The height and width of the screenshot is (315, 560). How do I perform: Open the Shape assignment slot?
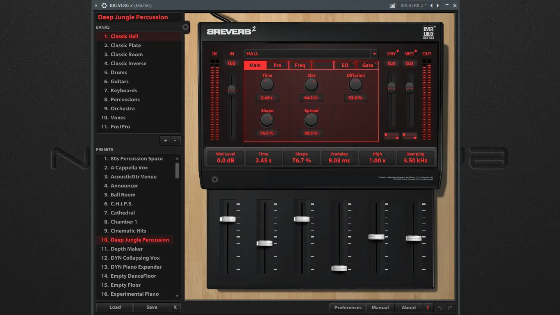coord(301,158)
